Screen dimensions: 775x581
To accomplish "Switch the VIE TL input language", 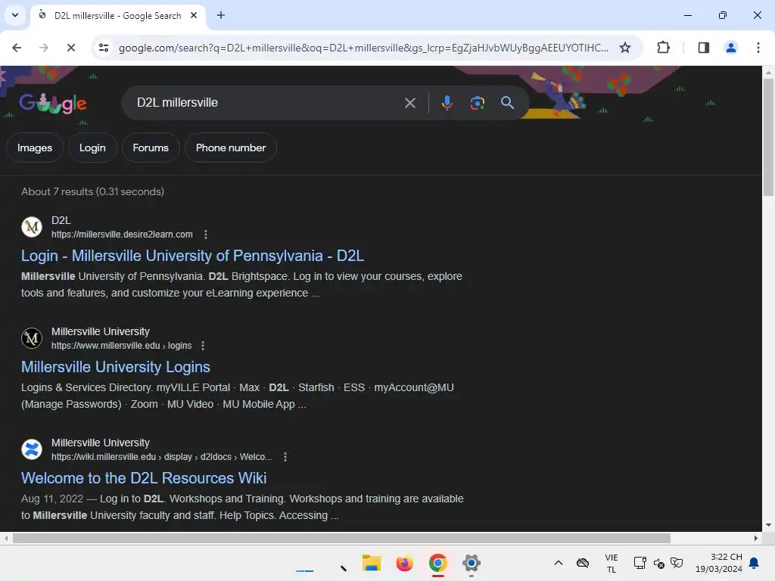I will 612,563.
